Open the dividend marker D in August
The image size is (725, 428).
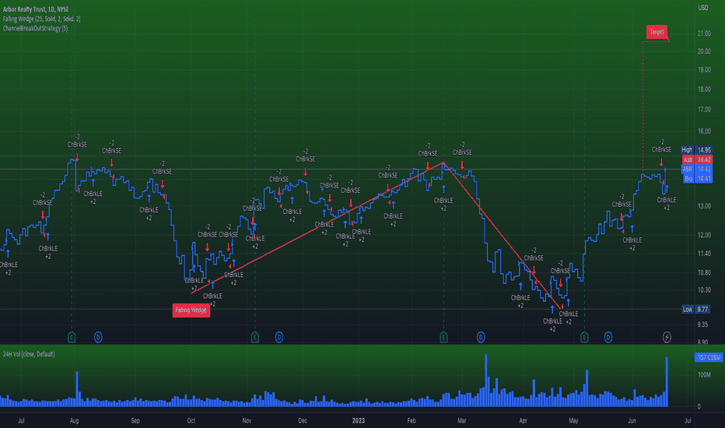tap(98, 337)
